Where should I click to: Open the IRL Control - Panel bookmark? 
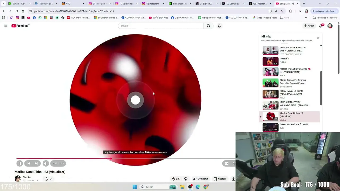pyautogui.click(x=78, y=18)
